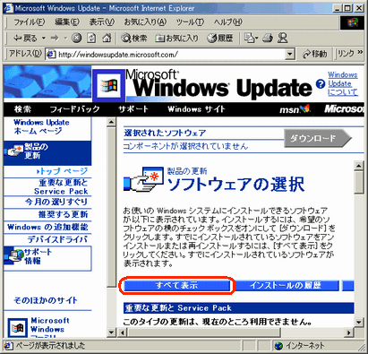Click the sidebar scrollbar up arrow
368x354 pixels.
pyautogui.click(x=111, y=122)
